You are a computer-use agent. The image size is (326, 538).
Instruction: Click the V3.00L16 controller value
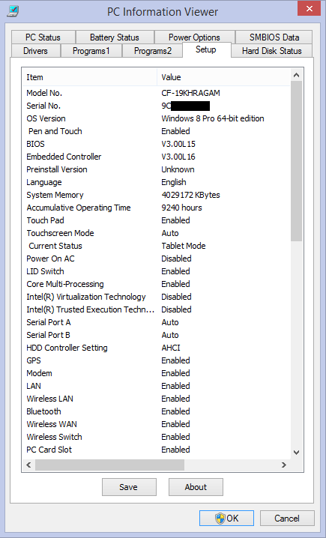tap(178, 157)
